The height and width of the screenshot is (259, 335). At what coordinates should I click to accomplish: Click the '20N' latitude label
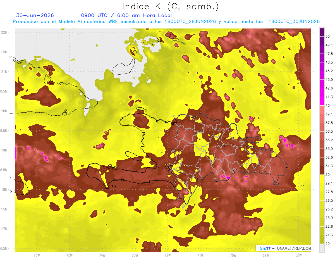pyautogui.click(x=4, y=111)
